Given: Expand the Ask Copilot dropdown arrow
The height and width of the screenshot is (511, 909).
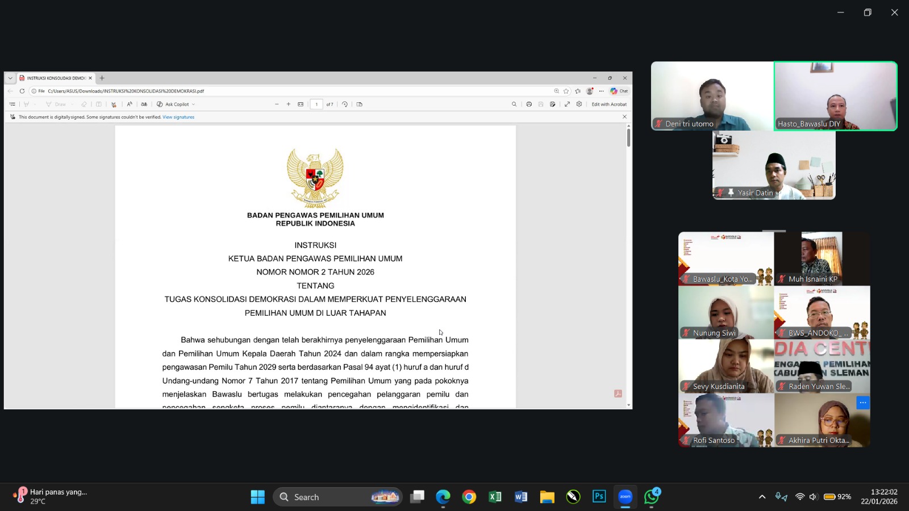Looking at the screenshot, I should 194,104.
